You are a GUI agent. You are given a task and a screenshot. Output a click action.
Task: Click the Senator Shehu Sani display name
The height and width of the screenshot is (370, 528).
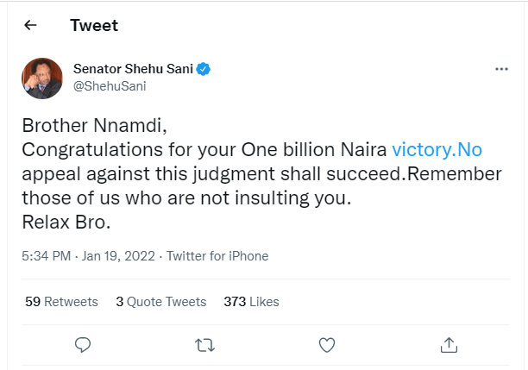(135, 68)
